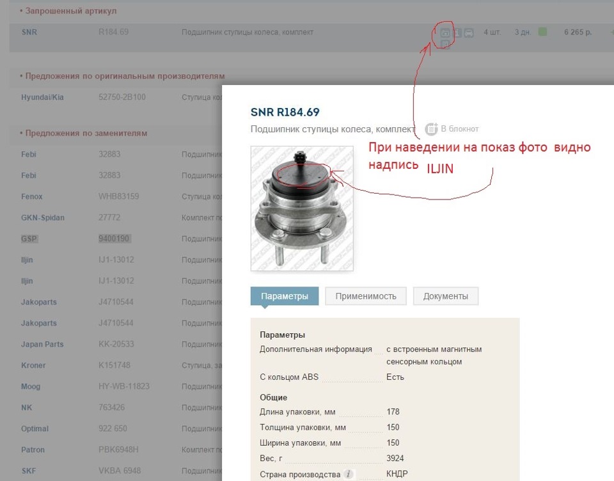Click article number 52750-2B100
Image resolution: width=614 pixels, height=481 pixels.
[122, 97]
